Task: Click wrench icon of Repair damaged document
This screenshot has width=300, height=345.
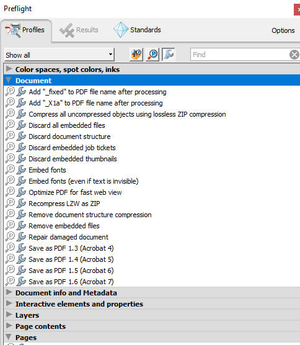Action: 21,237
